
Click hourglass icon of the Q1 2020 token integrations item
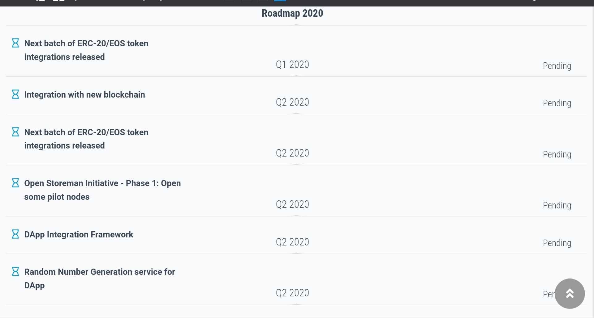click(15, 43)
